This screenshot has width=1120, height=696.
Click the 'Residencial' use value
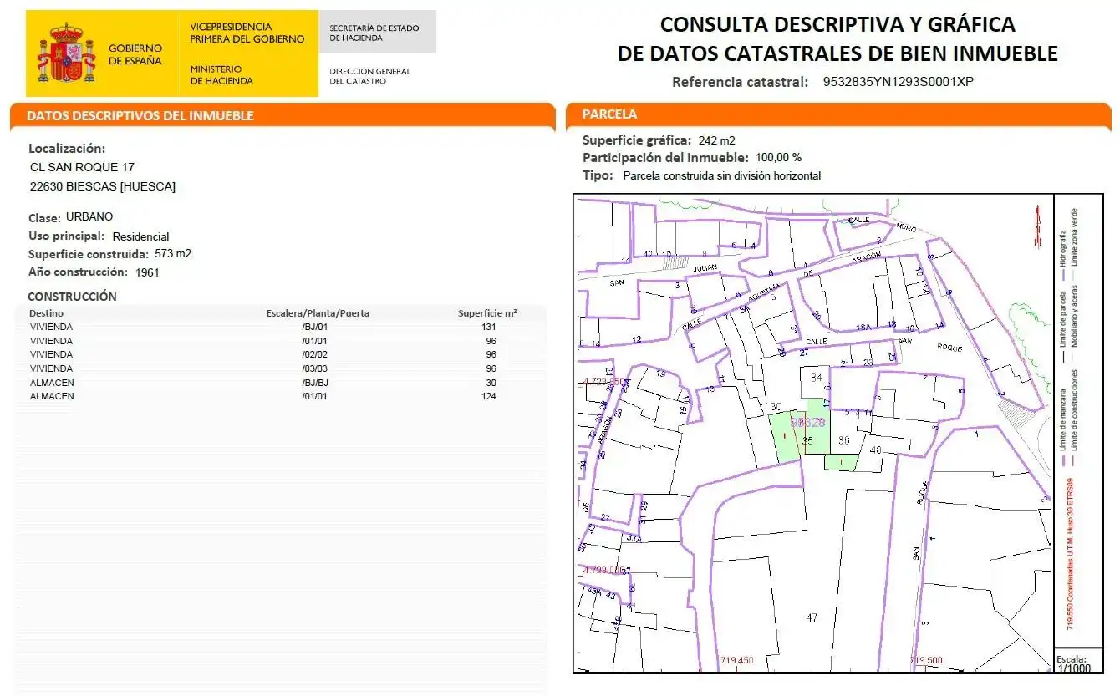pos(140,236)
